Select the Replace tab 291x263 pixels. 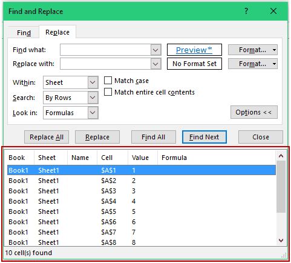pos(57,32)
